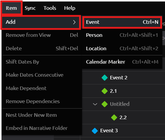This screenshot has width=165, height=140.
Task: Select the 2.1 row label
Action: (113, 91)
